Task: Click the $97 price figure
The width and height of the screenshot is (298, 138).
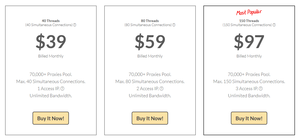Action: pos(249,42)
